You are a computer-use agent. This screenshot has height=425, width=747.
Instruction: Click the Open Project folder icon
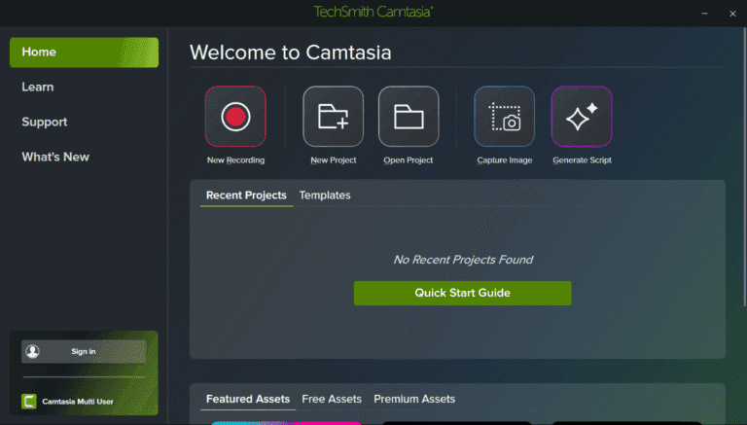409,117
